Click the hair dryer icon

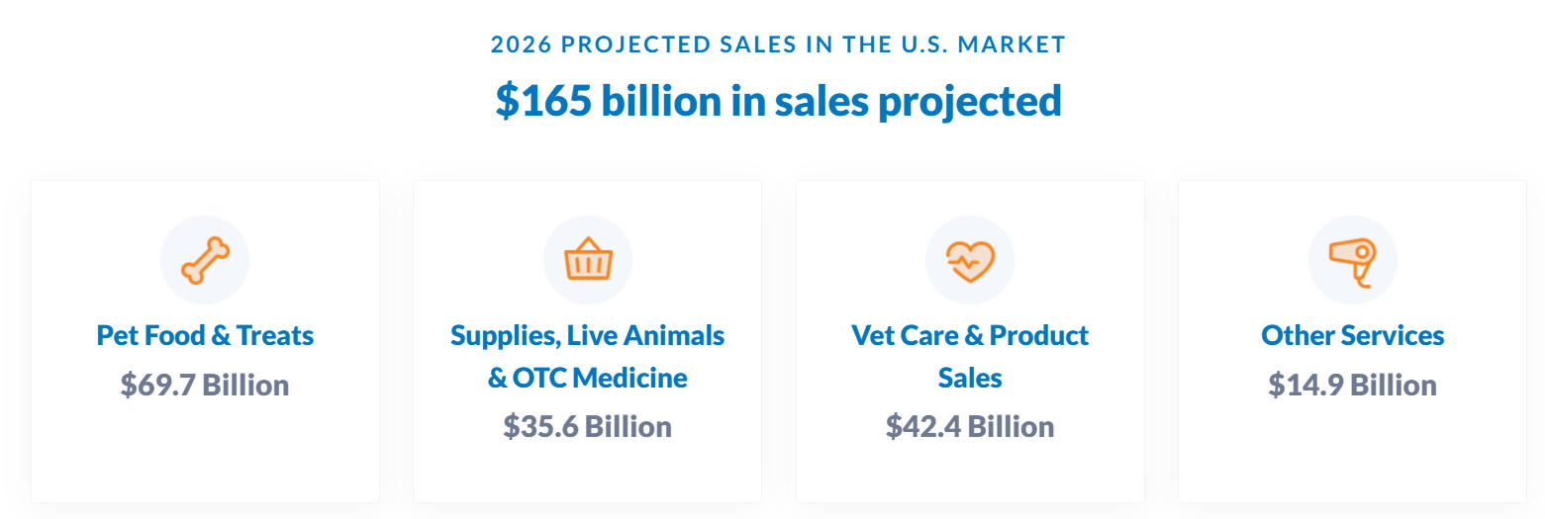point(1352,260)
